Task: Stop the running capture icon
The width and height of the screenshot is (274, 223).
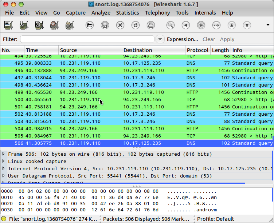Action: click(55, 25)
